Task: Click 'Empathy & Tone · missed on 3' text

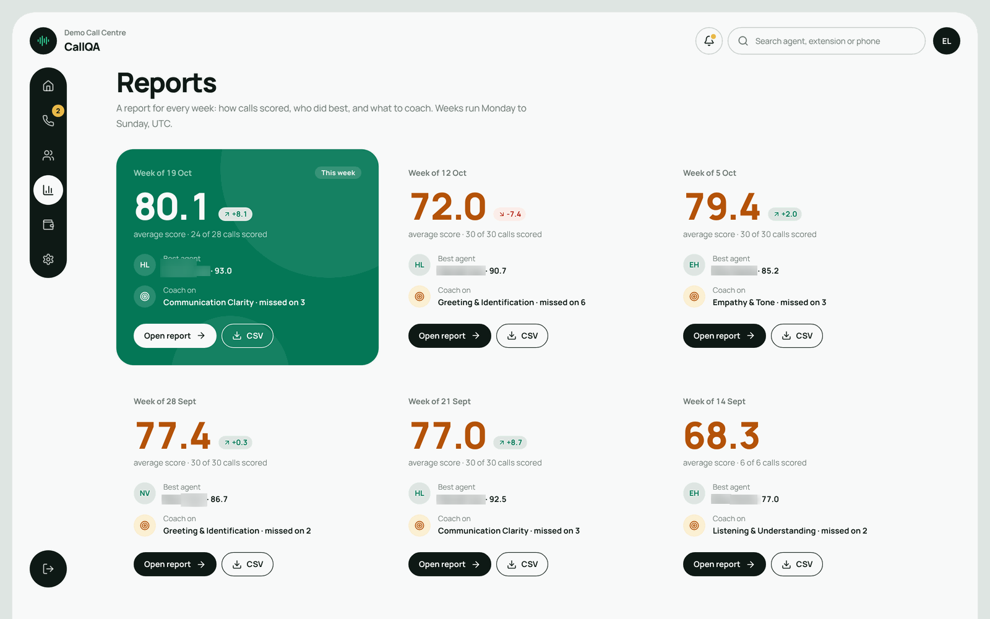Action: (x=769, y=302)
